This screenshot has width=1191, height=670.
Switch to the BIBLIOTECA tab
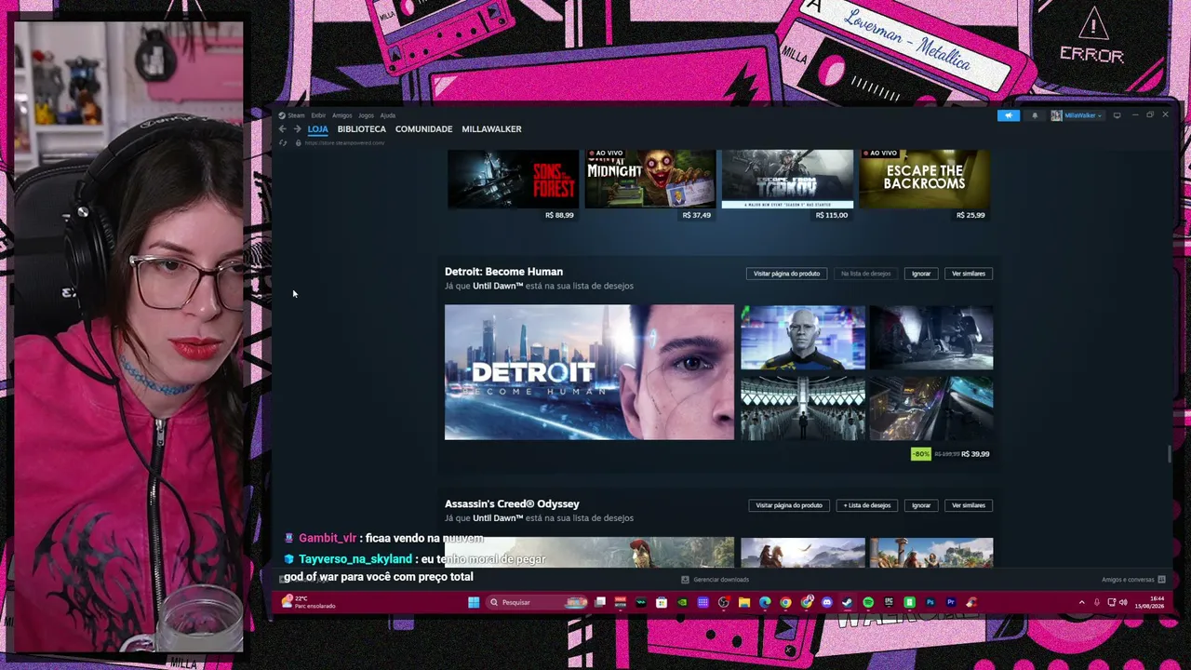[x=362, y=129]
